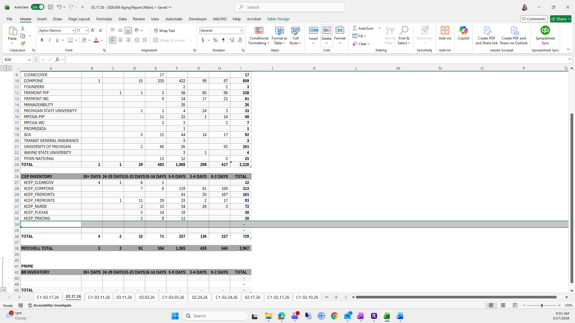Toggle Wrap Text option
This screenshot has width=575, height=323.
tap(164, 31)
